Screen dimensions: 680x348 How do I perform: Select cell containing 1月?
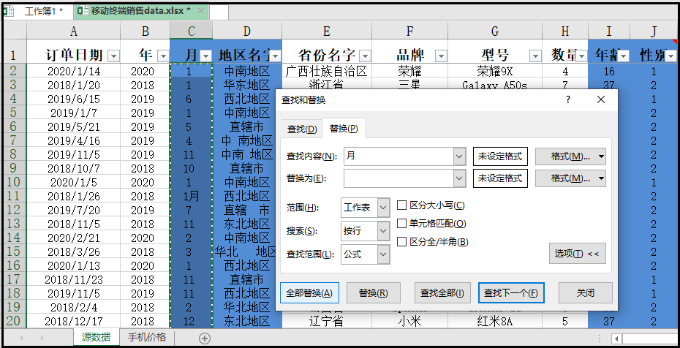point(192,197)
